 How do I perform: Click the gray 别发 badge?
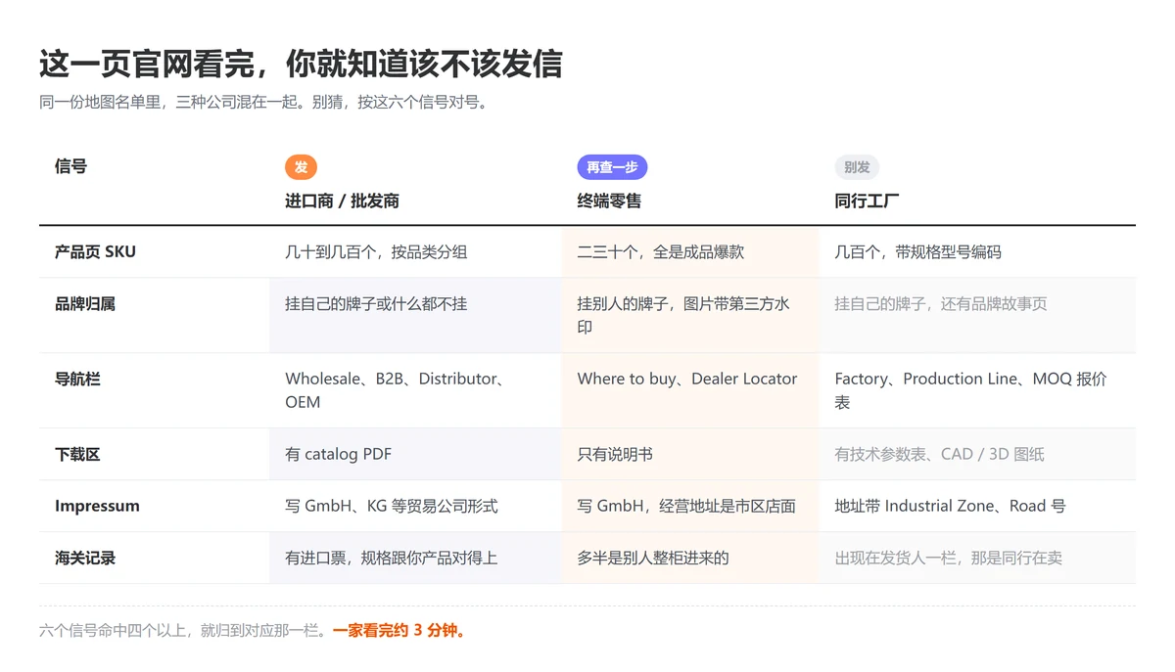857,167
